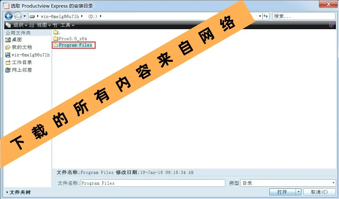Open the navigation history dropdown arrow
Viewport: 339px width, 199px height.
coord(25,16)
